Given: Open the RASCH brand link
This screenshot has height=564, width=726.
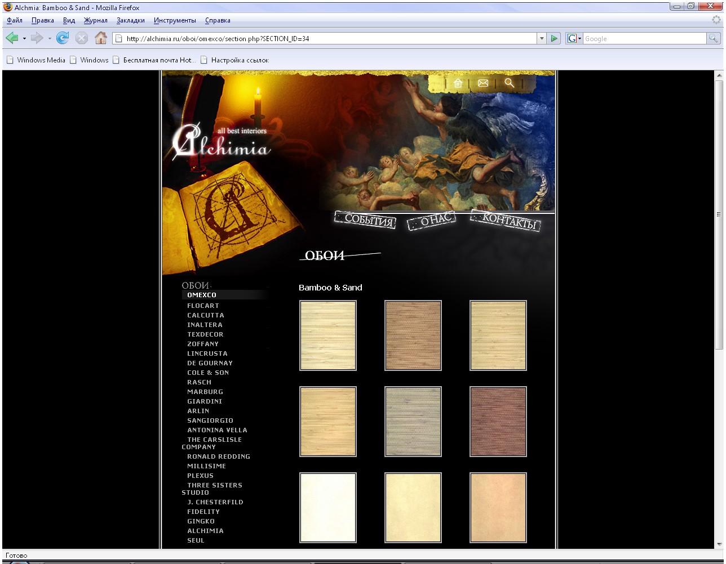Looking at the screenshot, I should point(199,382).
